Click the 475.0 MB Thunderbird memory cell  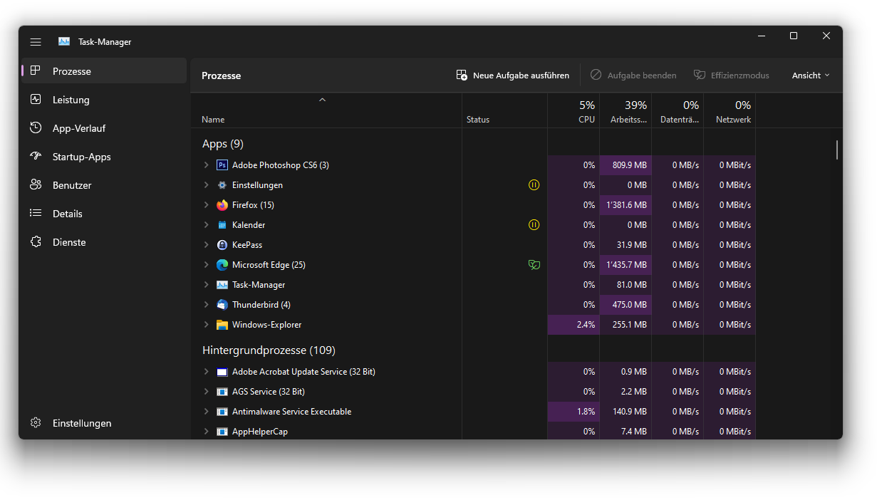point(626,305)
